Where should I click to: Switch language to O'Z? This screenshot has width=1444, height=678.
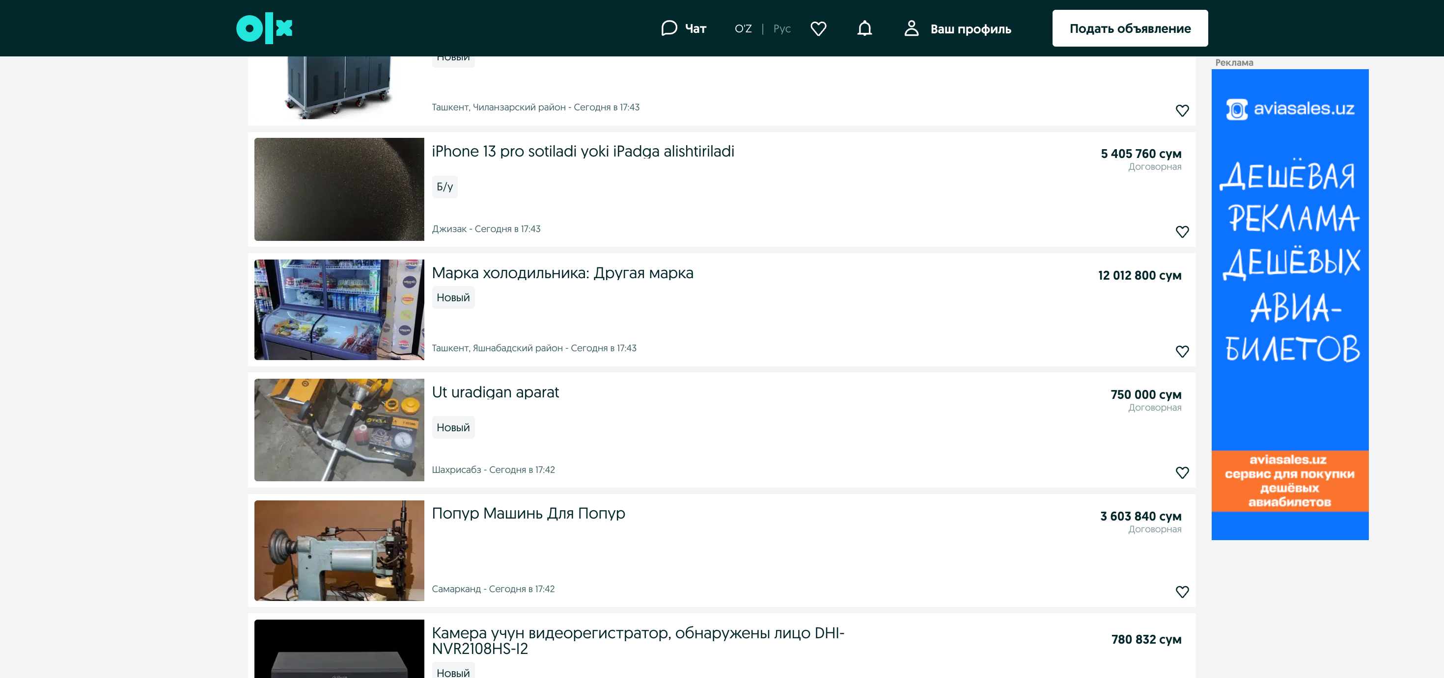(743, 28)
